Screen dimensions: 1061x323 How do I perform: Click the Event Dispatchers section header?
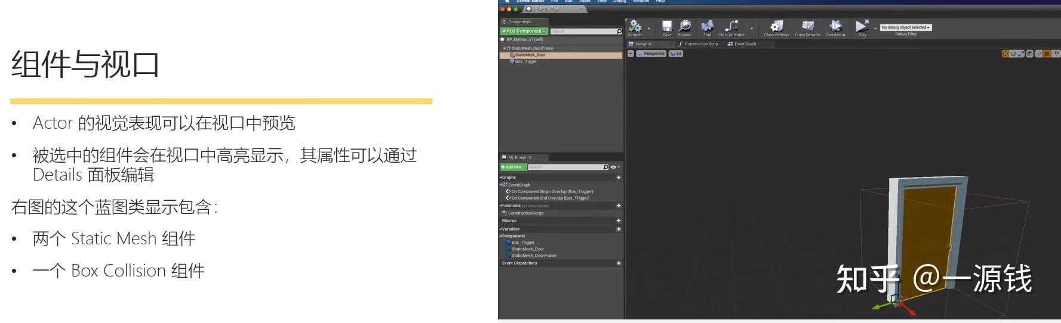pos(519,263)
